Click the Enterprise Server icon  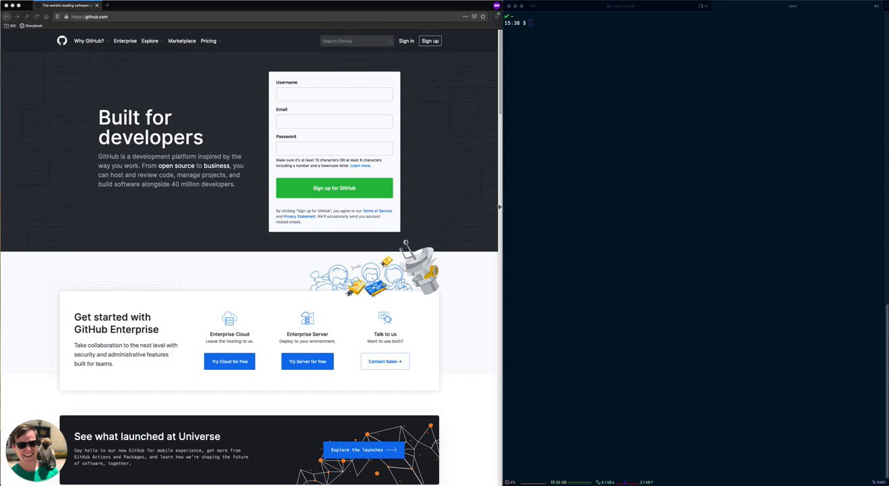[307, 318]
